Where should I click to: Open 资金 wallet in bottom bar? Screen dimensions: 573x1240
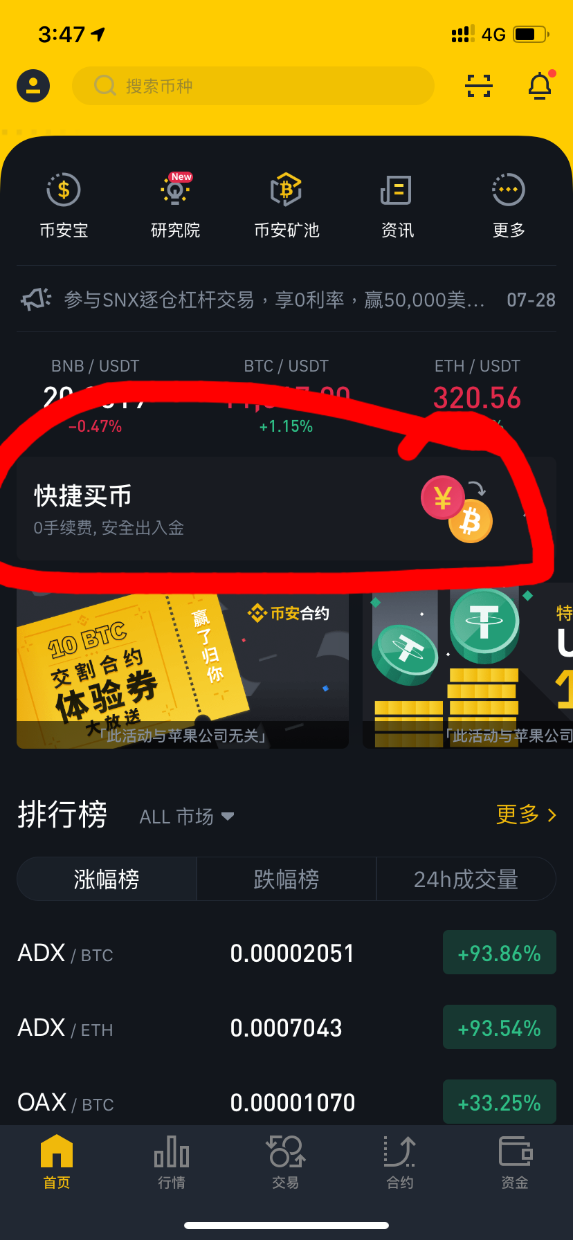click(515, 1162)
